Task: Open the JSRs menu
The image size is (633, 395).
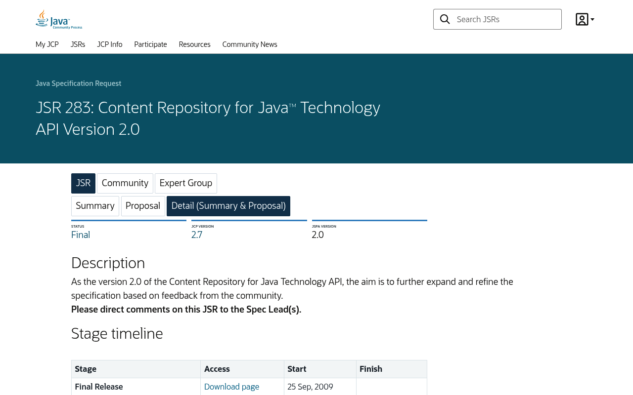Action: click(x=78, y=44)
